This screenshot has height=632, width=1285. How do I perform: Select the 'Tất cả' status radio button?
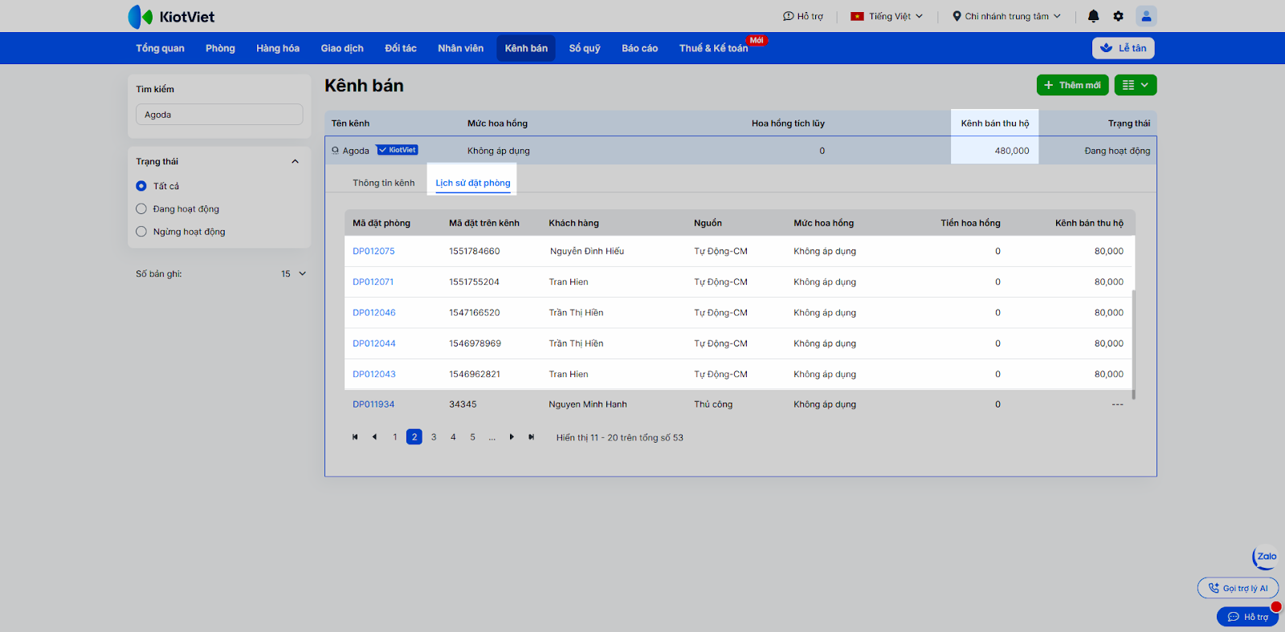tap(141, 186)
